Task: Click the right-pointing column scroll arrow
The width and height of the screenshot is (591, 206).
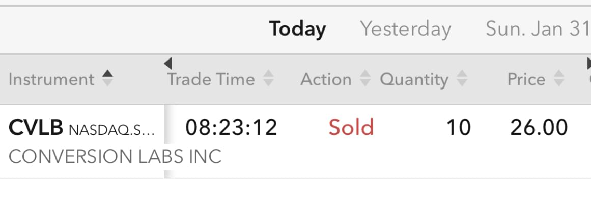Action: point(587,64)
